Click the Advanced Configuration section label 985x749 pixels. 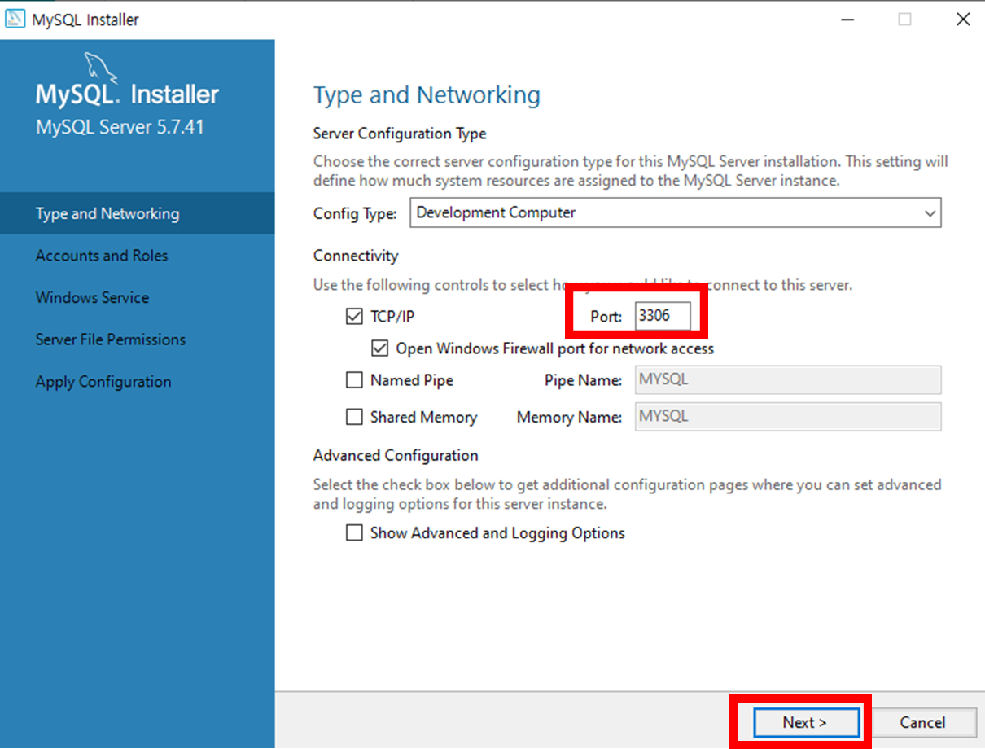click(396, 455)
